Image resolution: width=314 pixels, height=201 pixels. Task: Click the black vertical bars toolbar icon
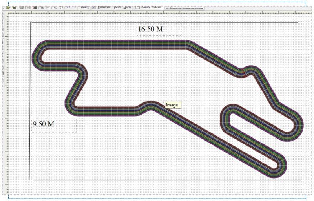[x=35, y=7]
